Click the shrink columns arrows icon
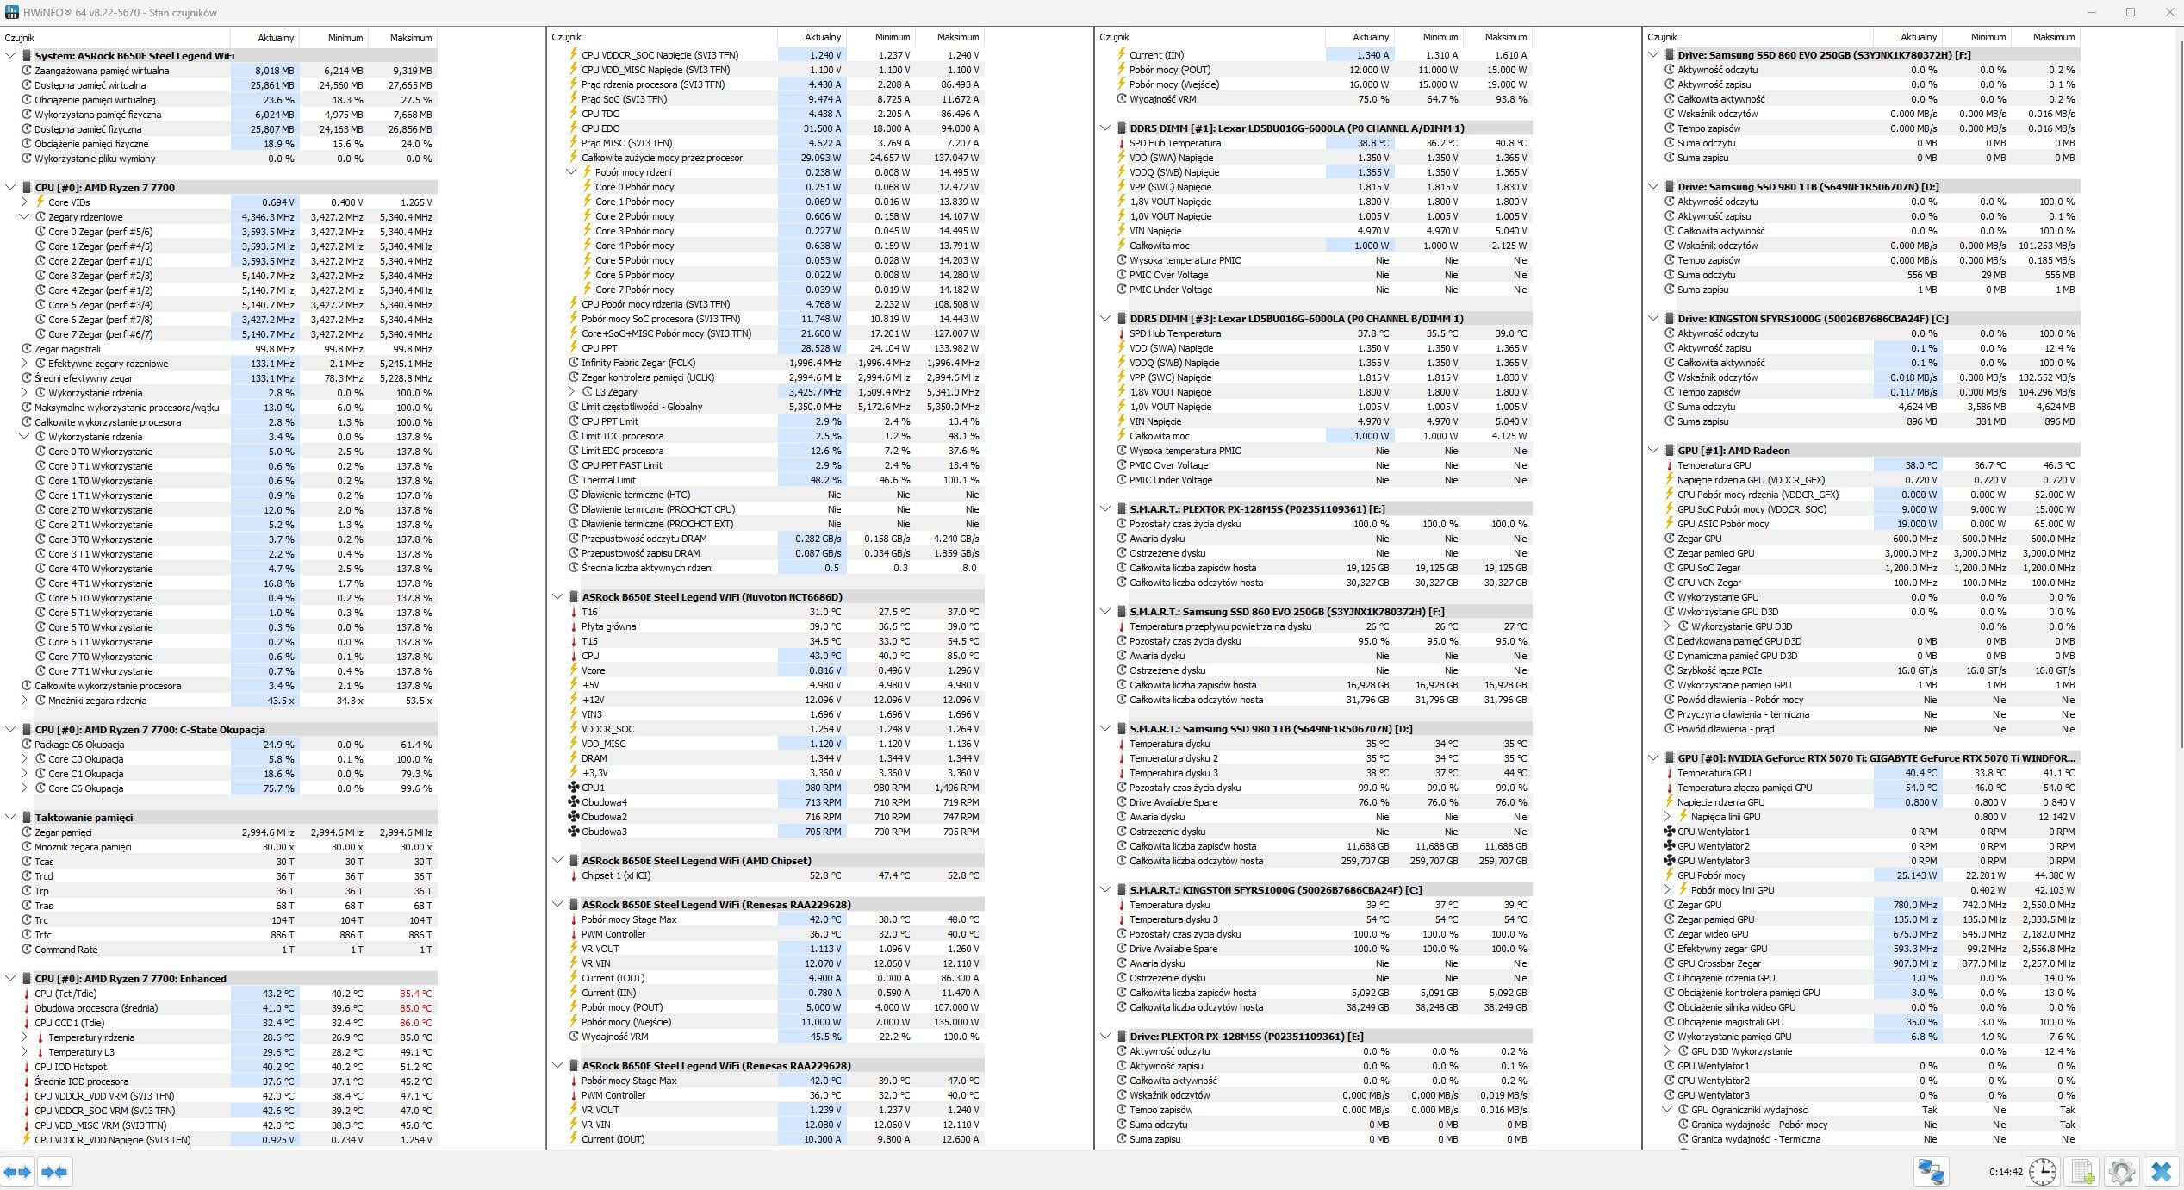 (x=54, y=1172)
